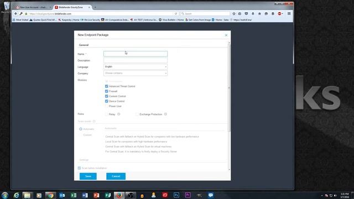The height and width of the screenshot is (199, 354).
Task: Click the Description input field
Action: (x=136, y=60)
